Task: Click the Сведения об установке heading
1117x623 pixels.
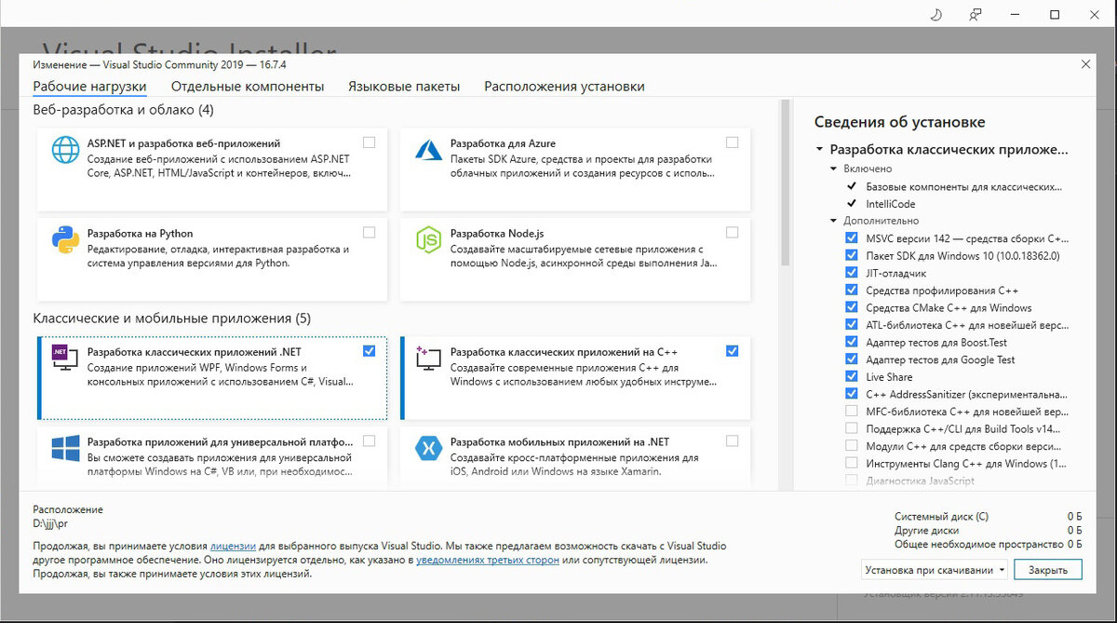Action: [899, 122]
